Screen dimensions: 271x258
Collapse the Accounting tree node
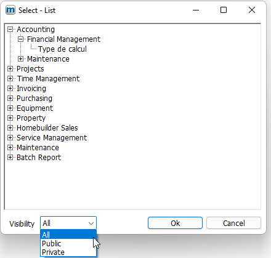point(10,30)
